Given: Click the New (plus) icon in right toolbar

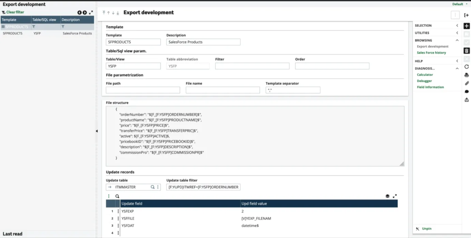Looking at the screenshot, I should coord(467,26).
